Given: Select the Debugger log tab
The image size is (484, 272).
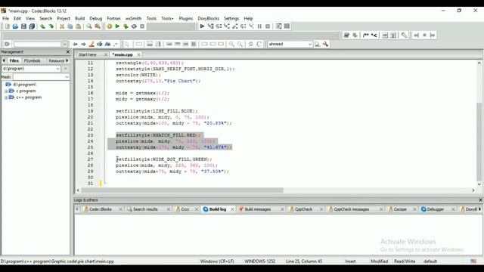Looking at the screenshot, I should (436, 209).
